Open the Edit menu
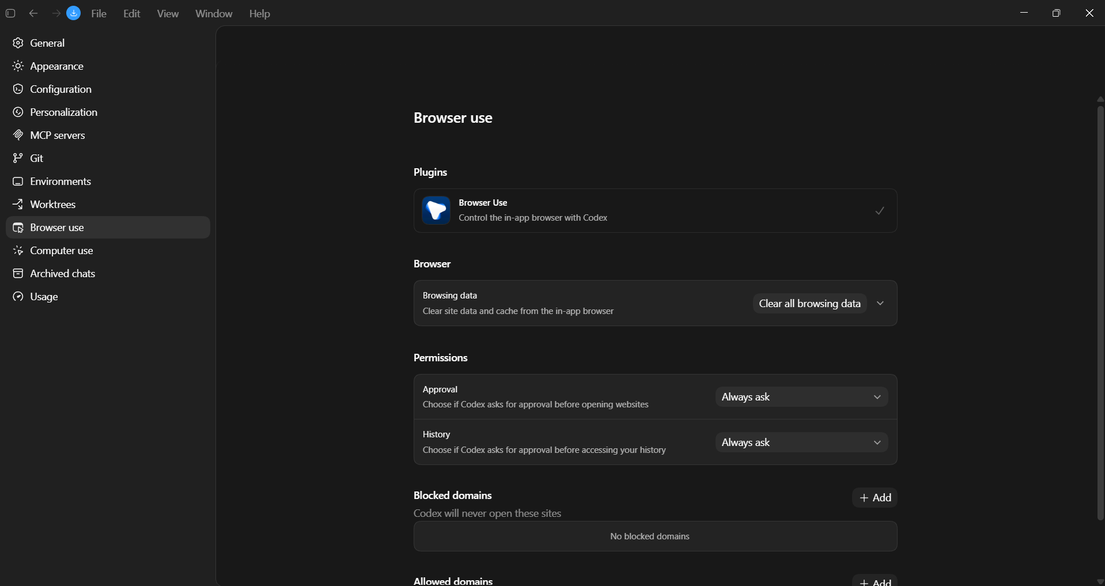1105x586 pixels. point(132,14)
